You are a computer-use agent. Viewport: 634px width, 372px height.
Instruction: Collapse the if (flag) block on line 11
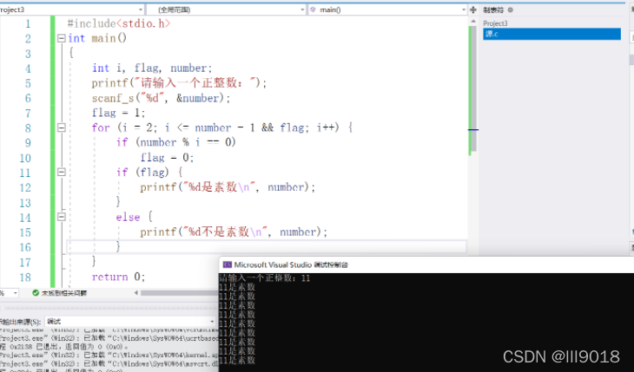pos(62,173)
